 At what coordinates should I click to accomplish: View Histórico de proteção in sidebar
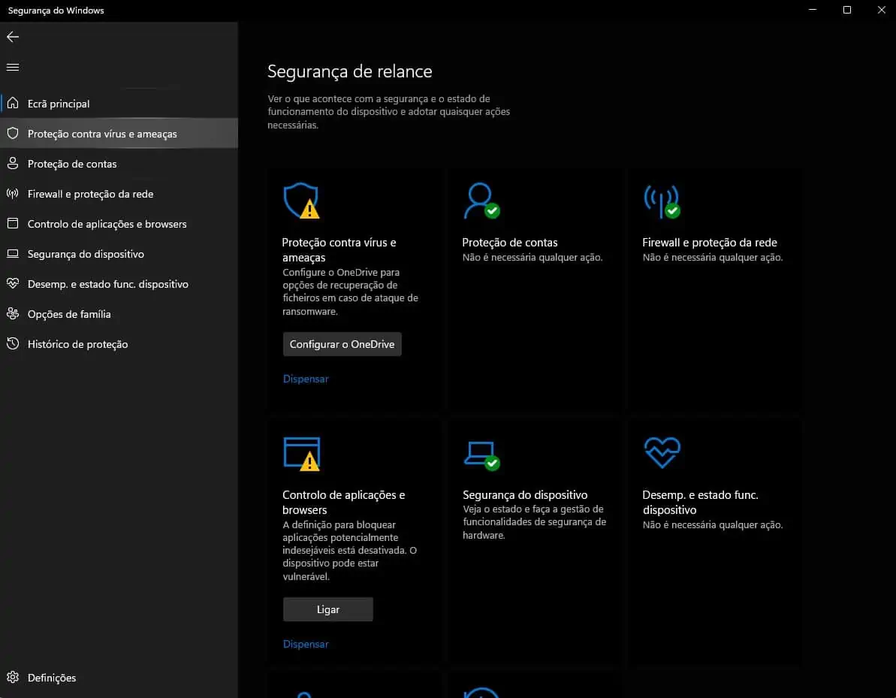(76, 344)
